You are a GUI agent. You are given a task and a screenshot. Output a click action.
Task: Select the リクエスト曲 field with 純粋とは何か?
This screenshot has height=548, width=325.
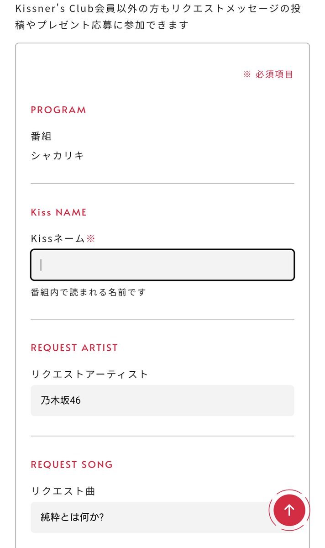point(151,517)
